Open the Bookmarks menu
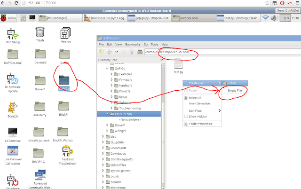The height and width of the screenshot is (189, 301). [133, 44]
